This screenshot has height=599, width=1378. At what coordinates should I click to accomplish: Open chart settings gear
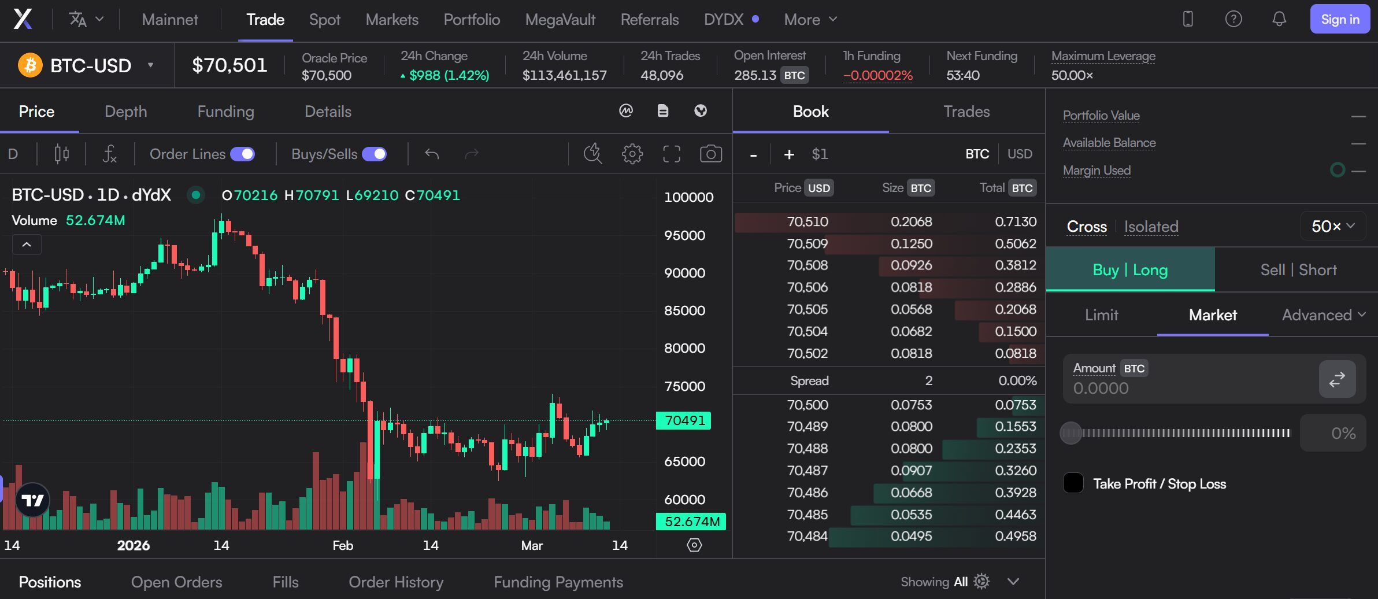pyautogui.click(x=632, y=154)
